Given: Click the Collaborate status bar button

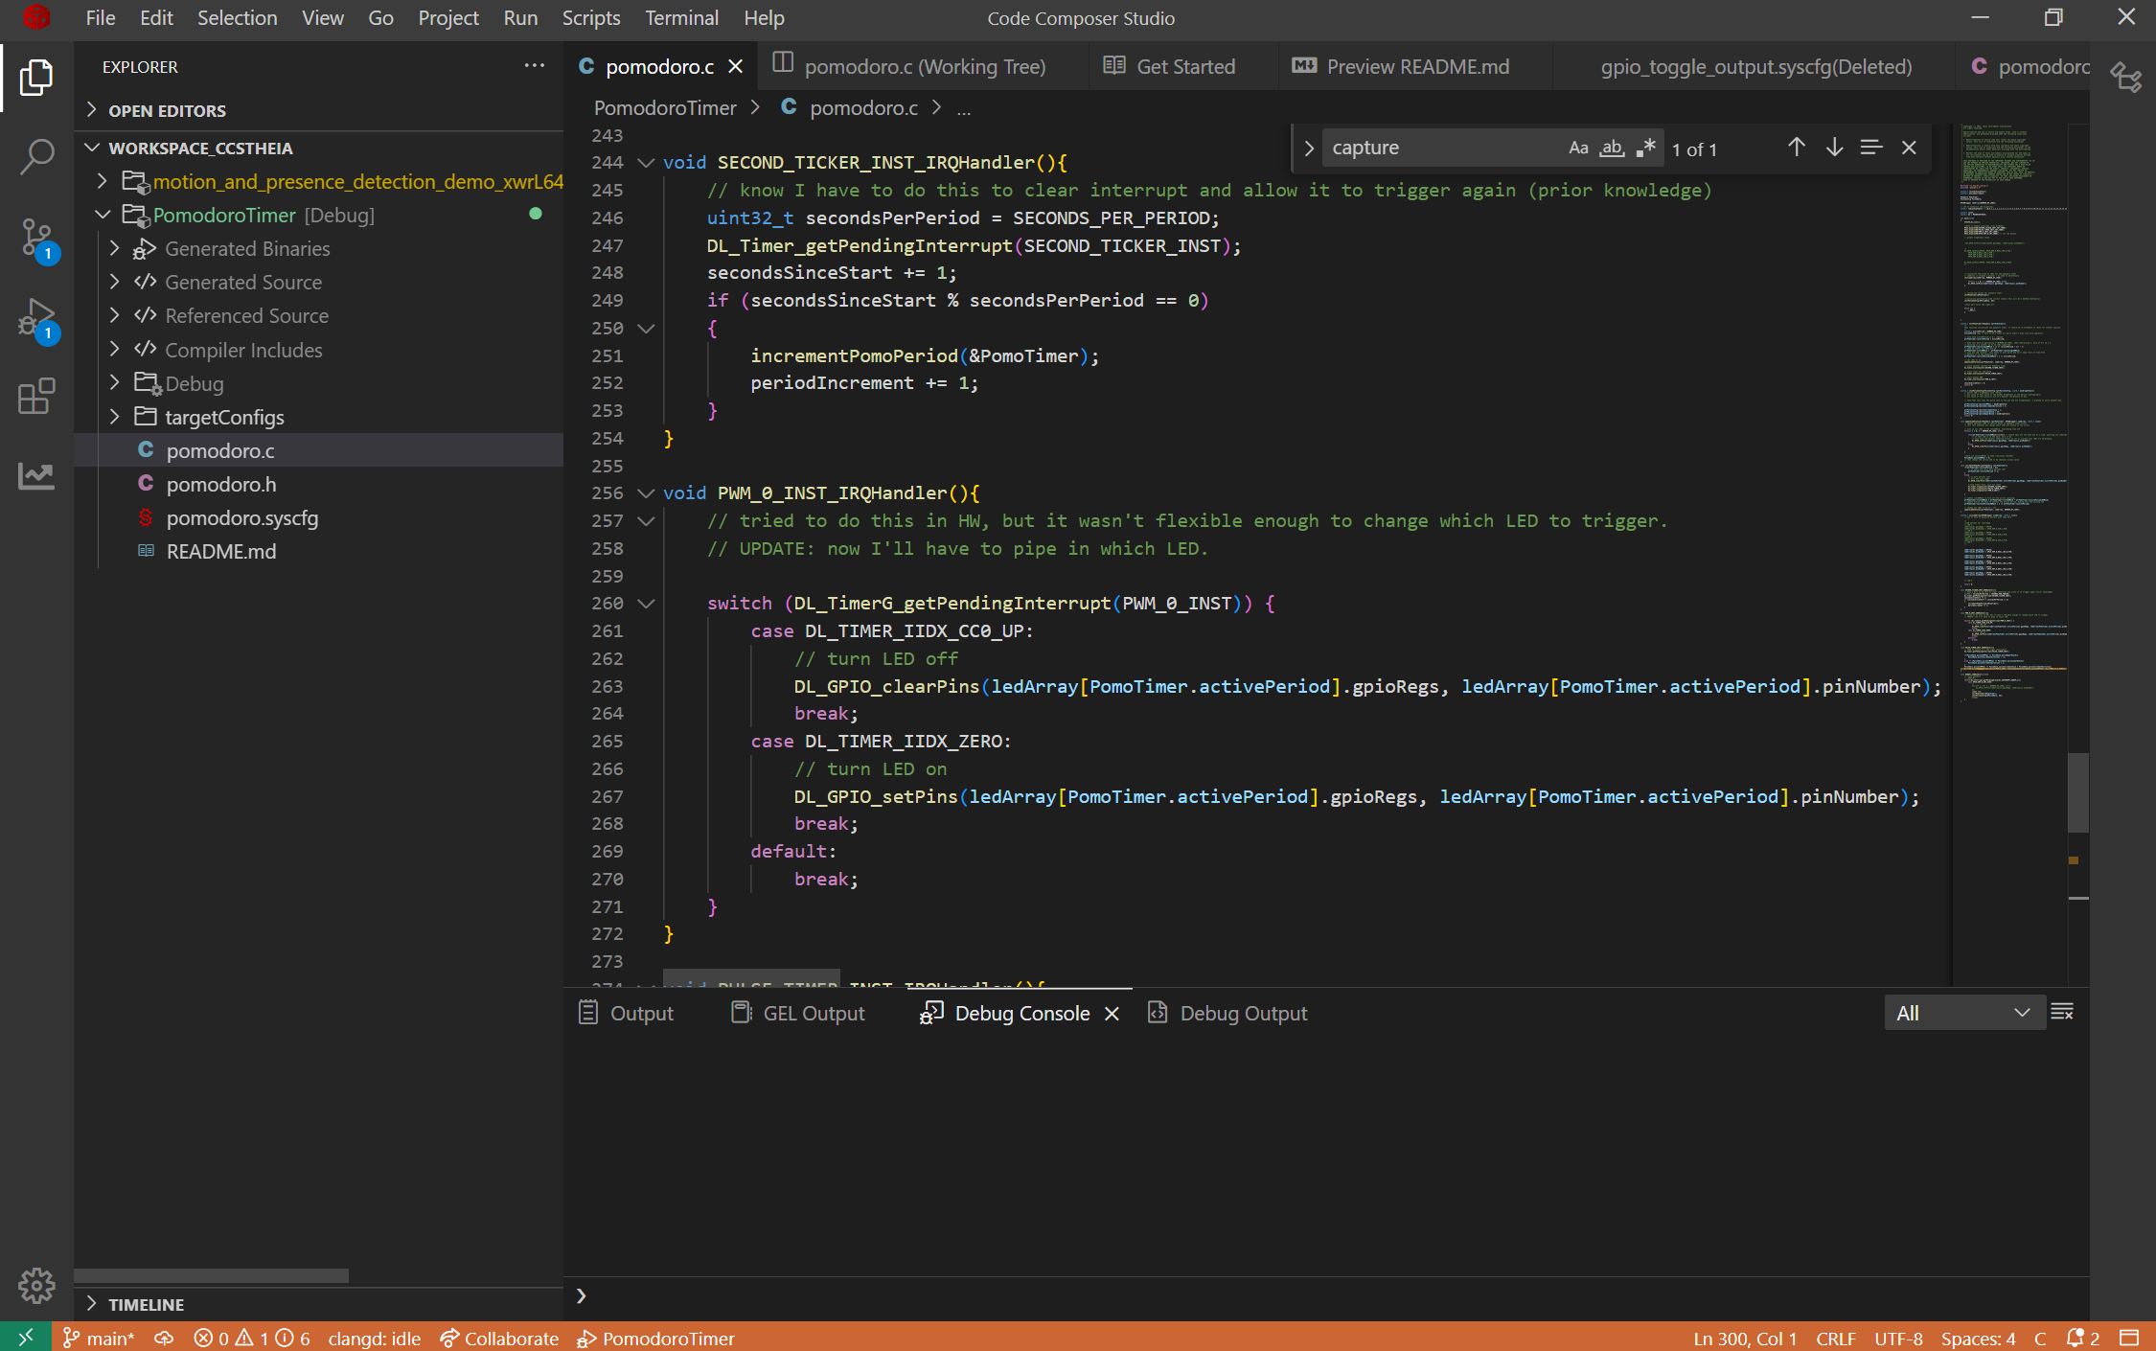Looking at the screenshot, I should [499, 1338].
